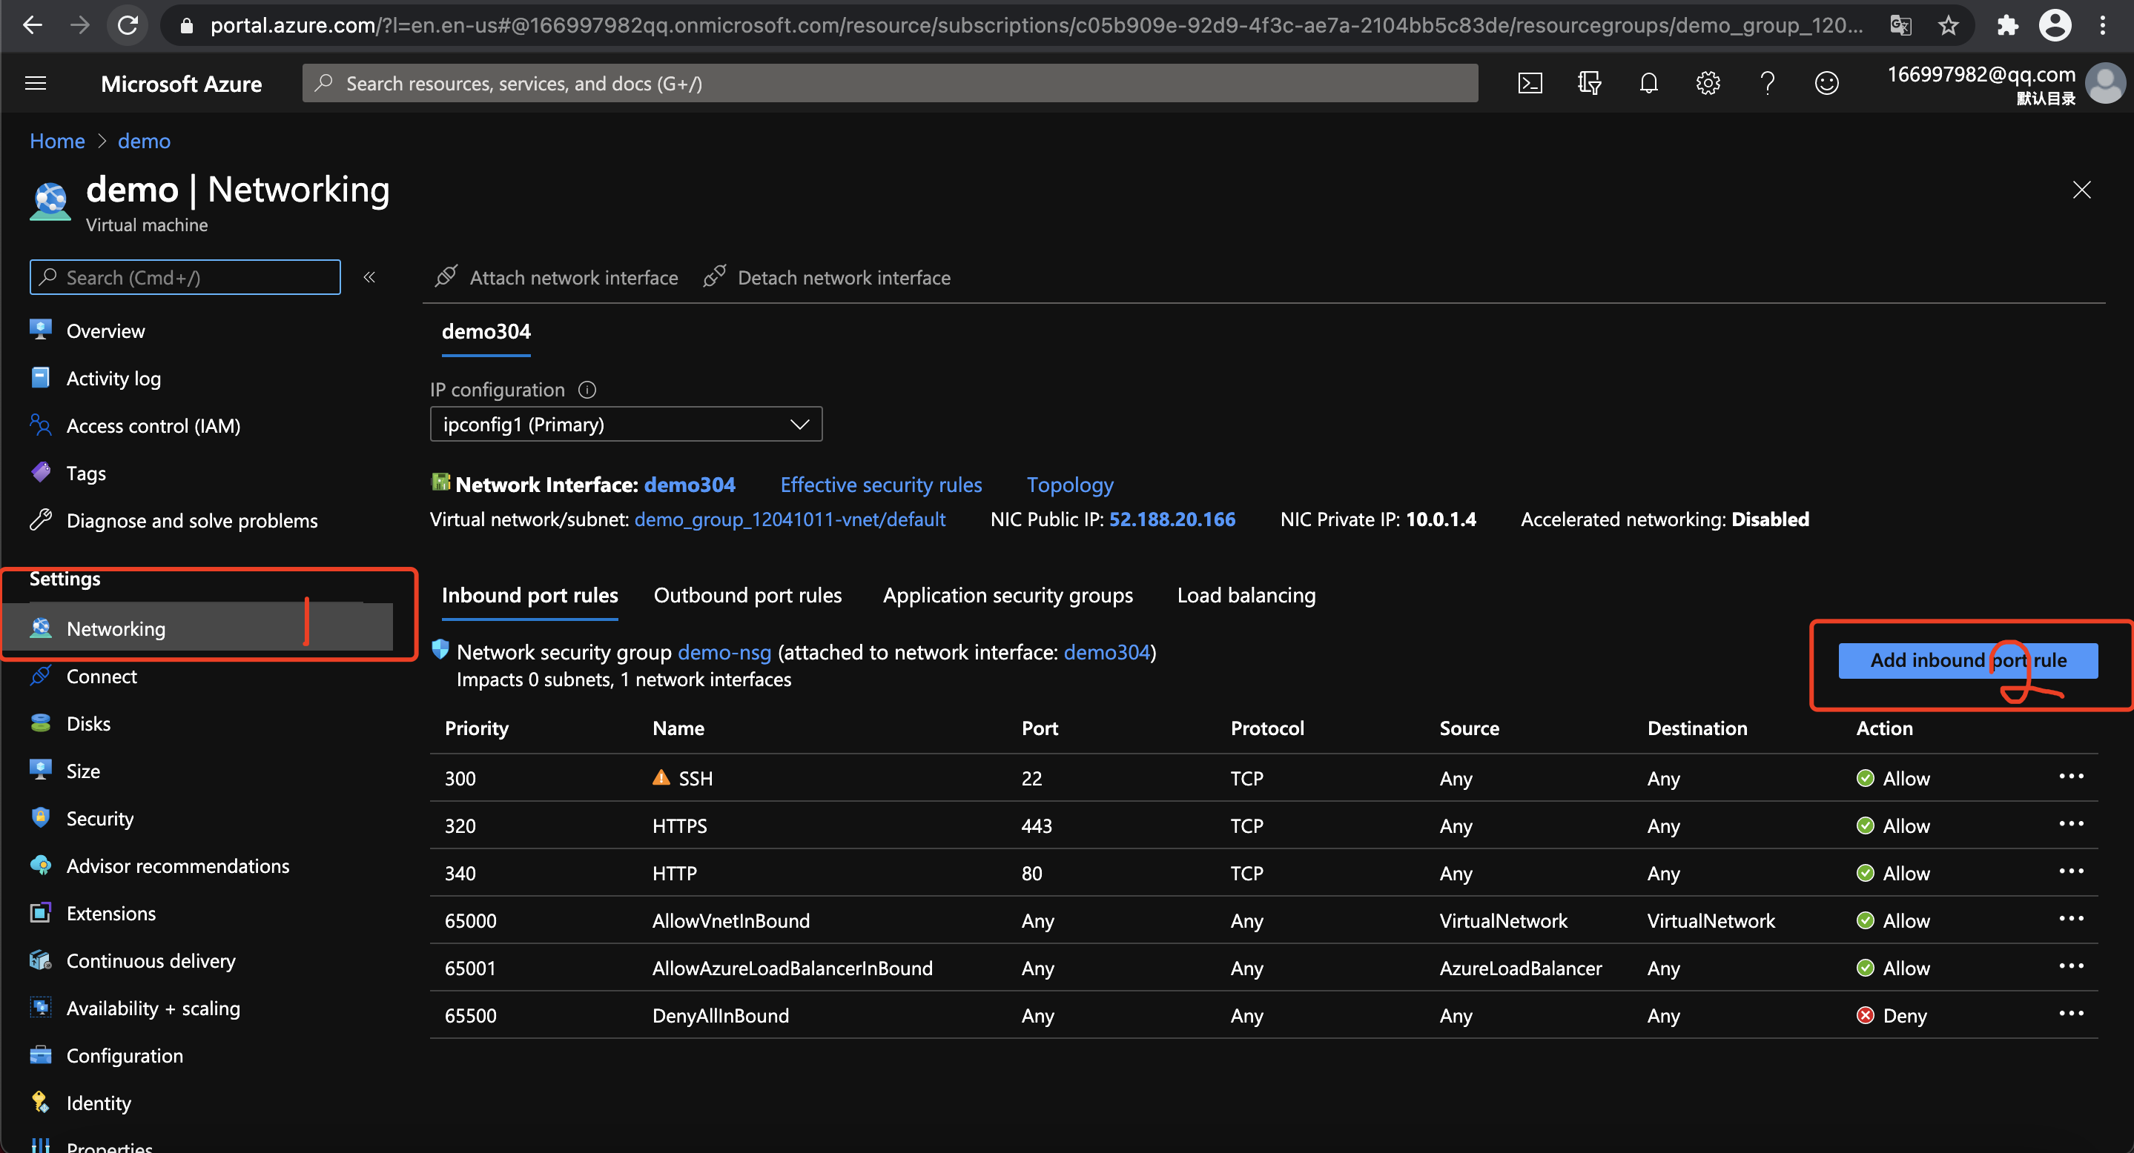2134x1153 pixels.
Task: Open demo_group_12041011-vnet/default link
Action: [790, 519]
